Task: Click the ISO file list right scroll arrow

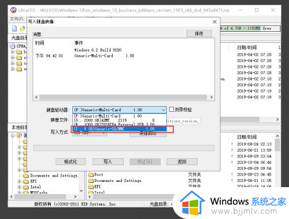Action: click(277, 119)
